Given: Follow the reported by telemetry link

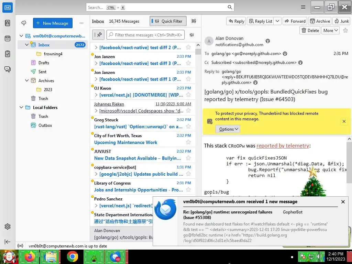Looking at the screenshot, I should click(283, 146).
